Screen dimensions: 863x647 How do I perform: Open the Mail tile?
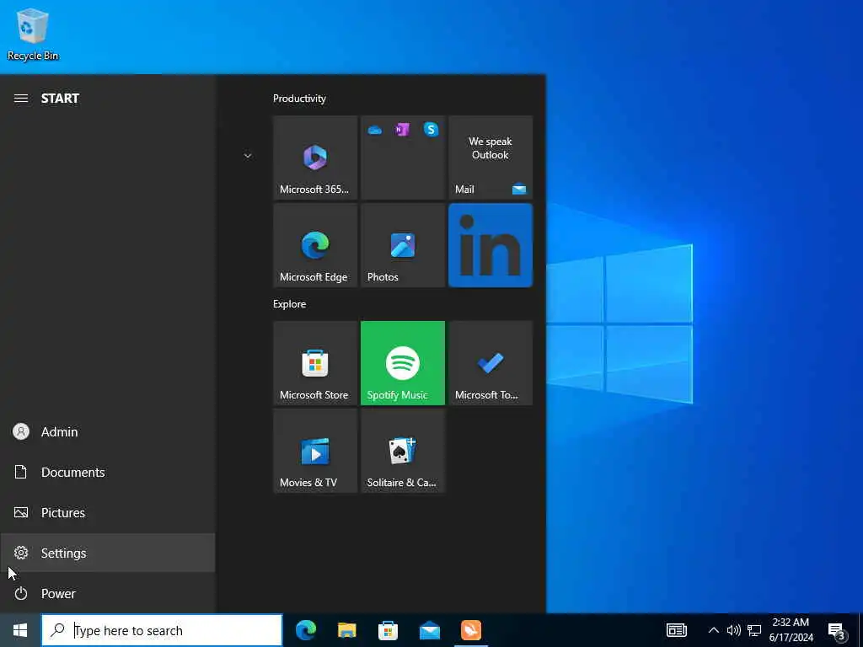coord(490,158)
